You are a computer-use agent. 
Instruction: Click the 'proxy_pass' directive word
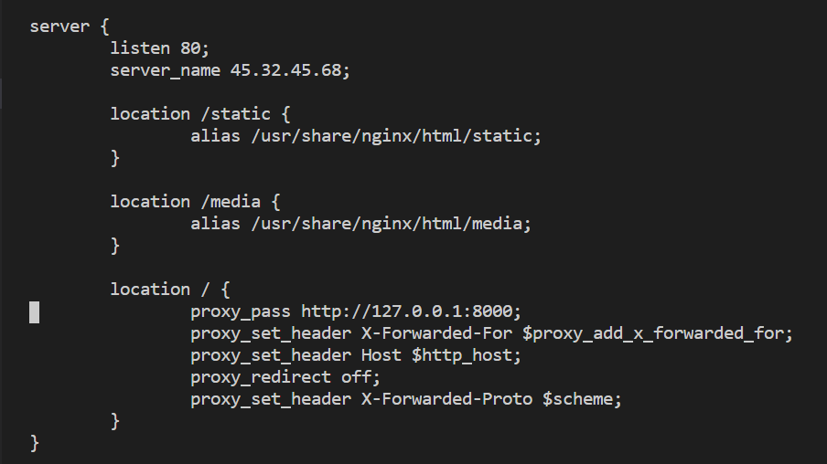point(241,311)
